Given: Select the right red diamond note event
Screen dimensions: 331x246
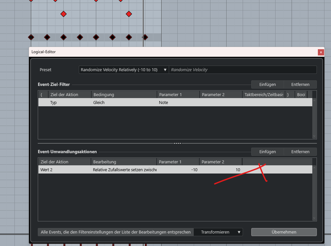Looking at the screenshot, I should [x=129, y=14].
